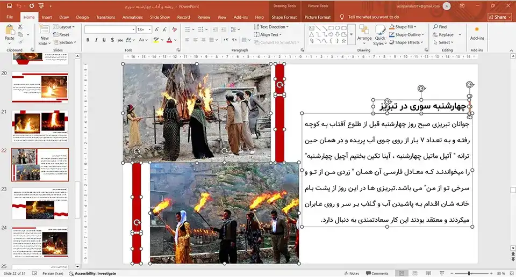The width and height of the screenshot is (516, 277).
Task: Click the Tell me what you want to do box
Action: 373,17
